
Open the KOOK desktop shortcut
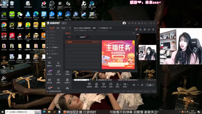(x=12, y=15)
